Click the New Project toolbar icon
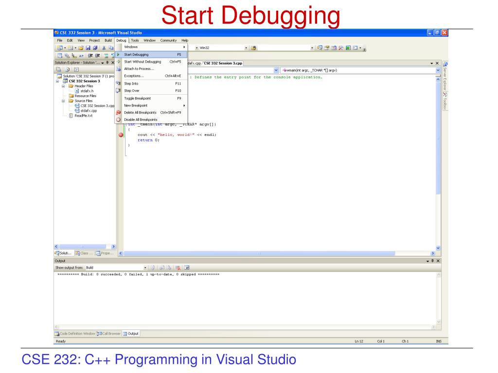The image size is (498, 373). (x=59, y=48)
